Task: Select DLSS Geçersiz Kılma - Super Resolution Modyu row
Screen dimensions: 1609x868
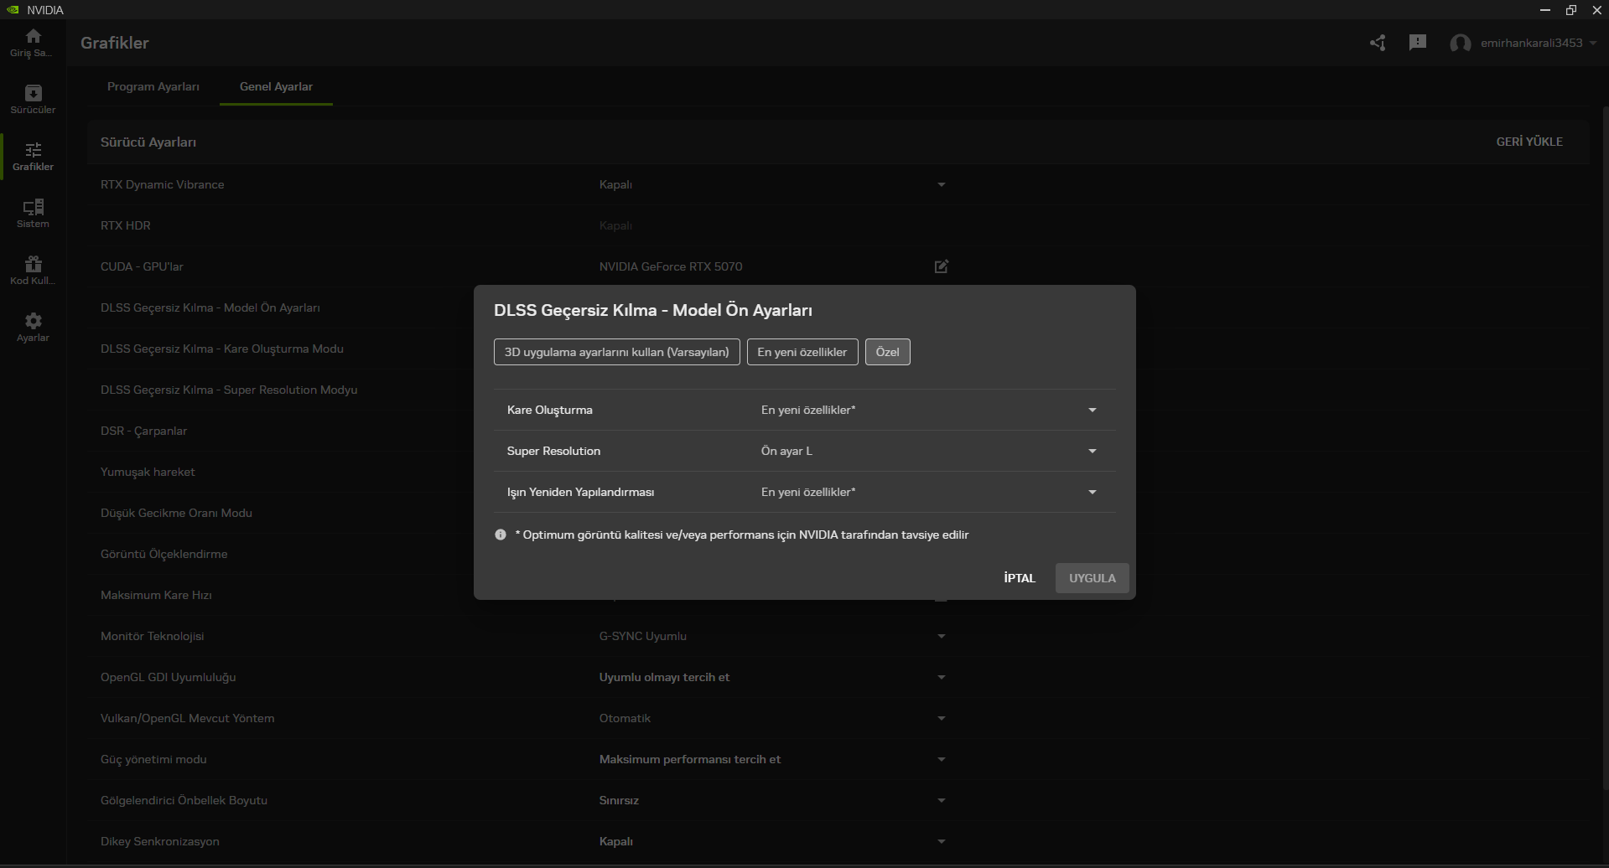Action: pos(229,390)
